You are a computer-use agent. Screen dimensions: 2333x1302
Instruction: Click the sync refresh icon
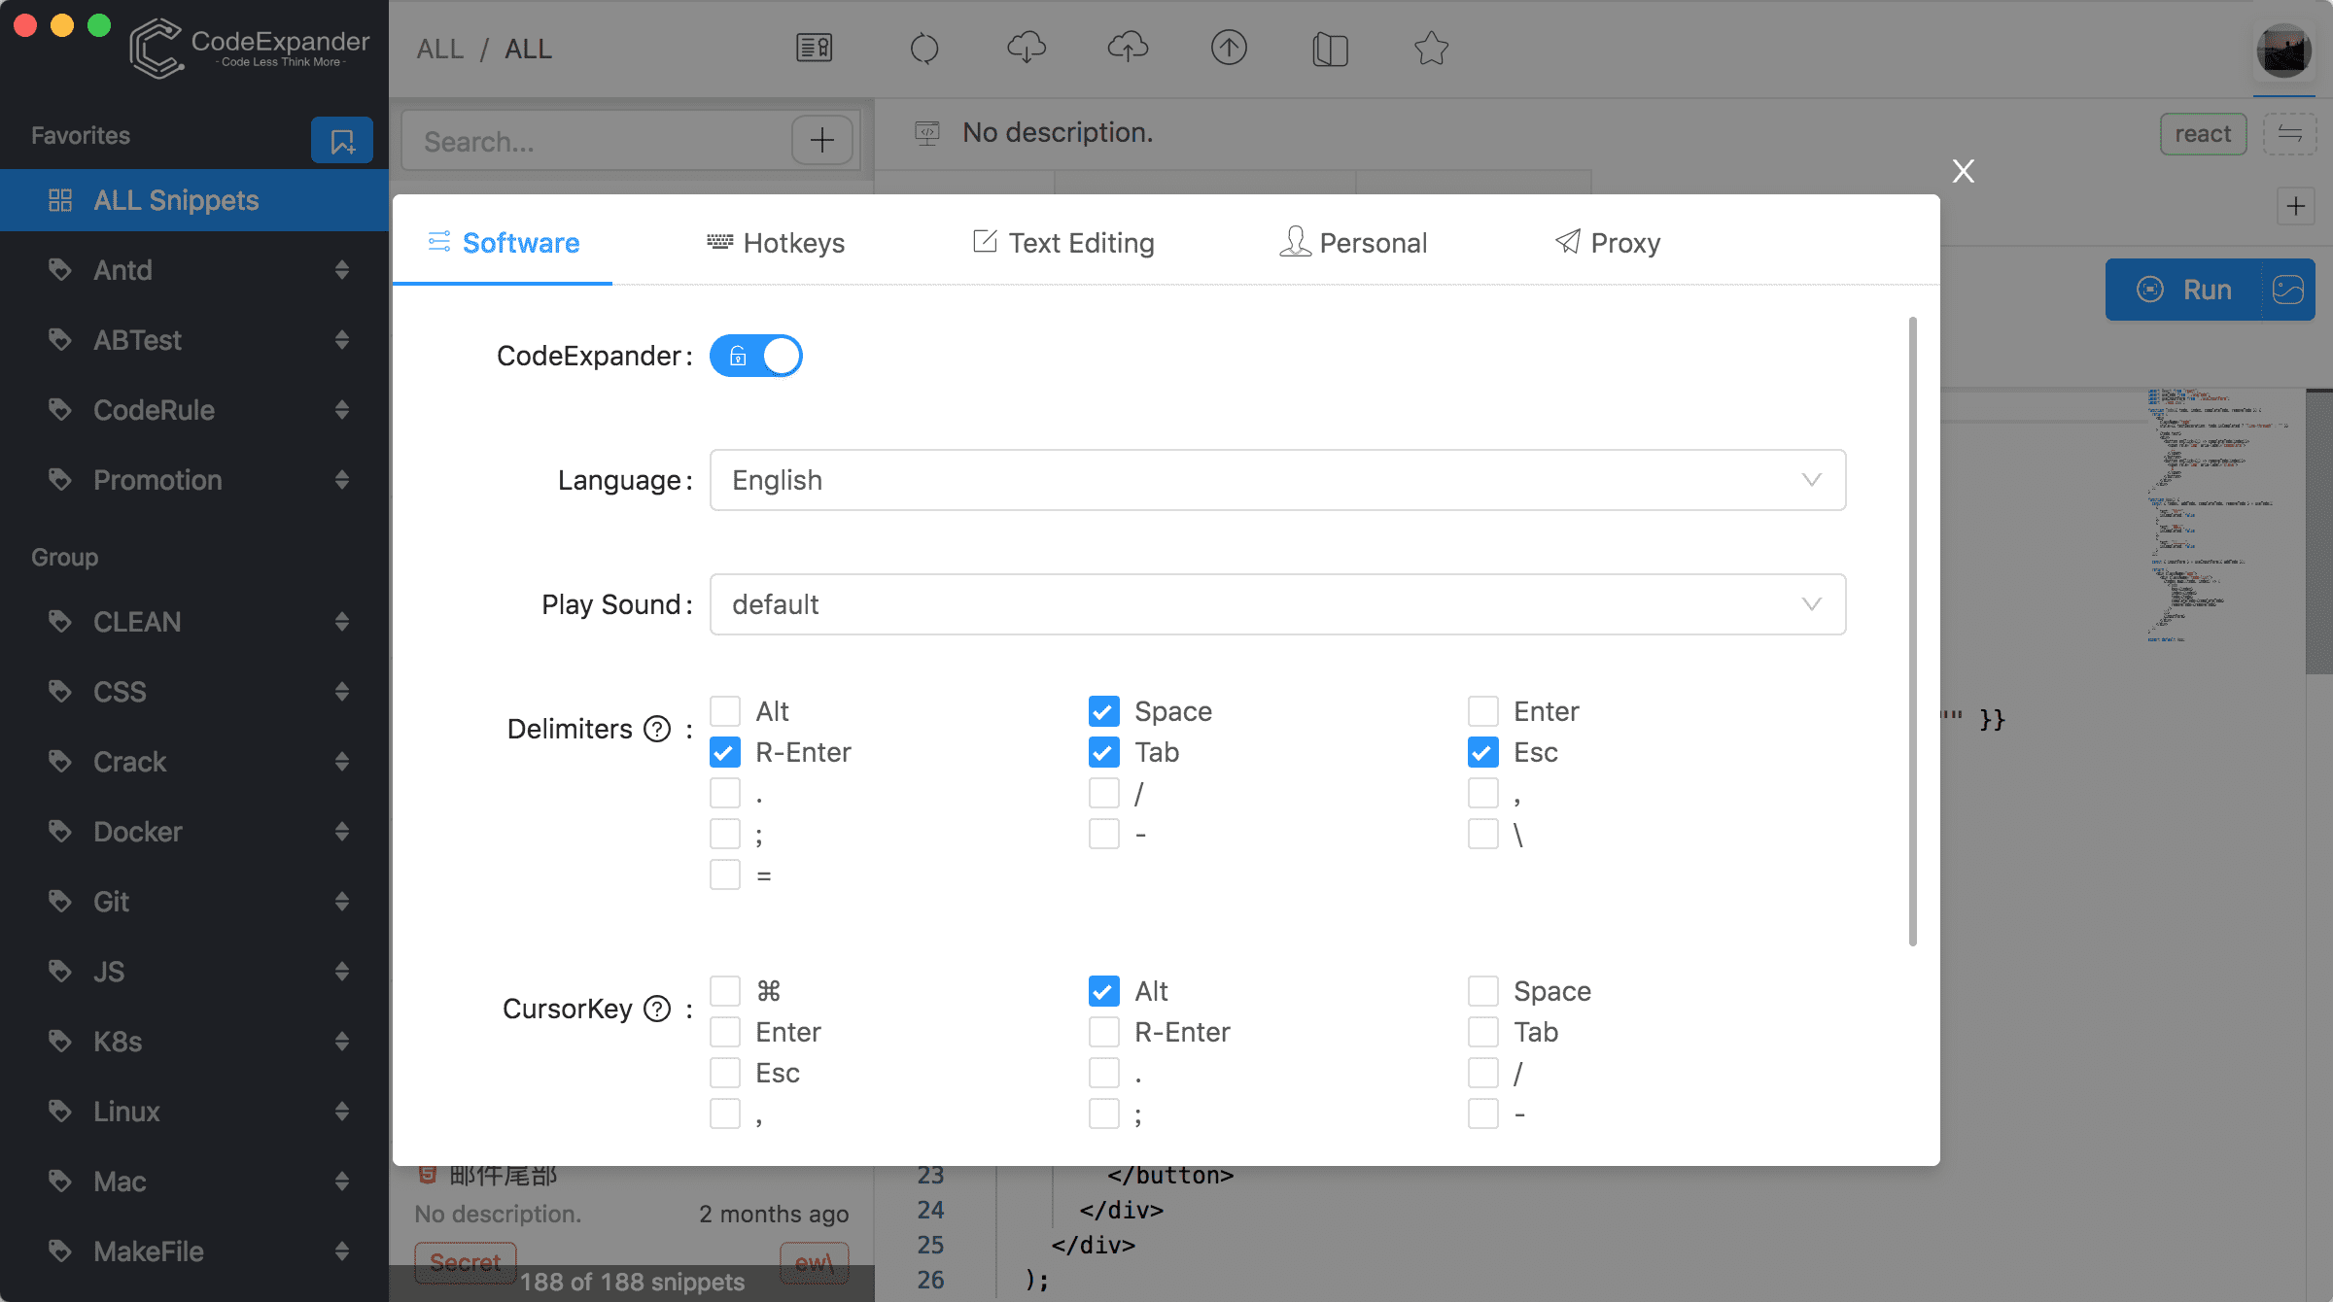pos(924,48)
